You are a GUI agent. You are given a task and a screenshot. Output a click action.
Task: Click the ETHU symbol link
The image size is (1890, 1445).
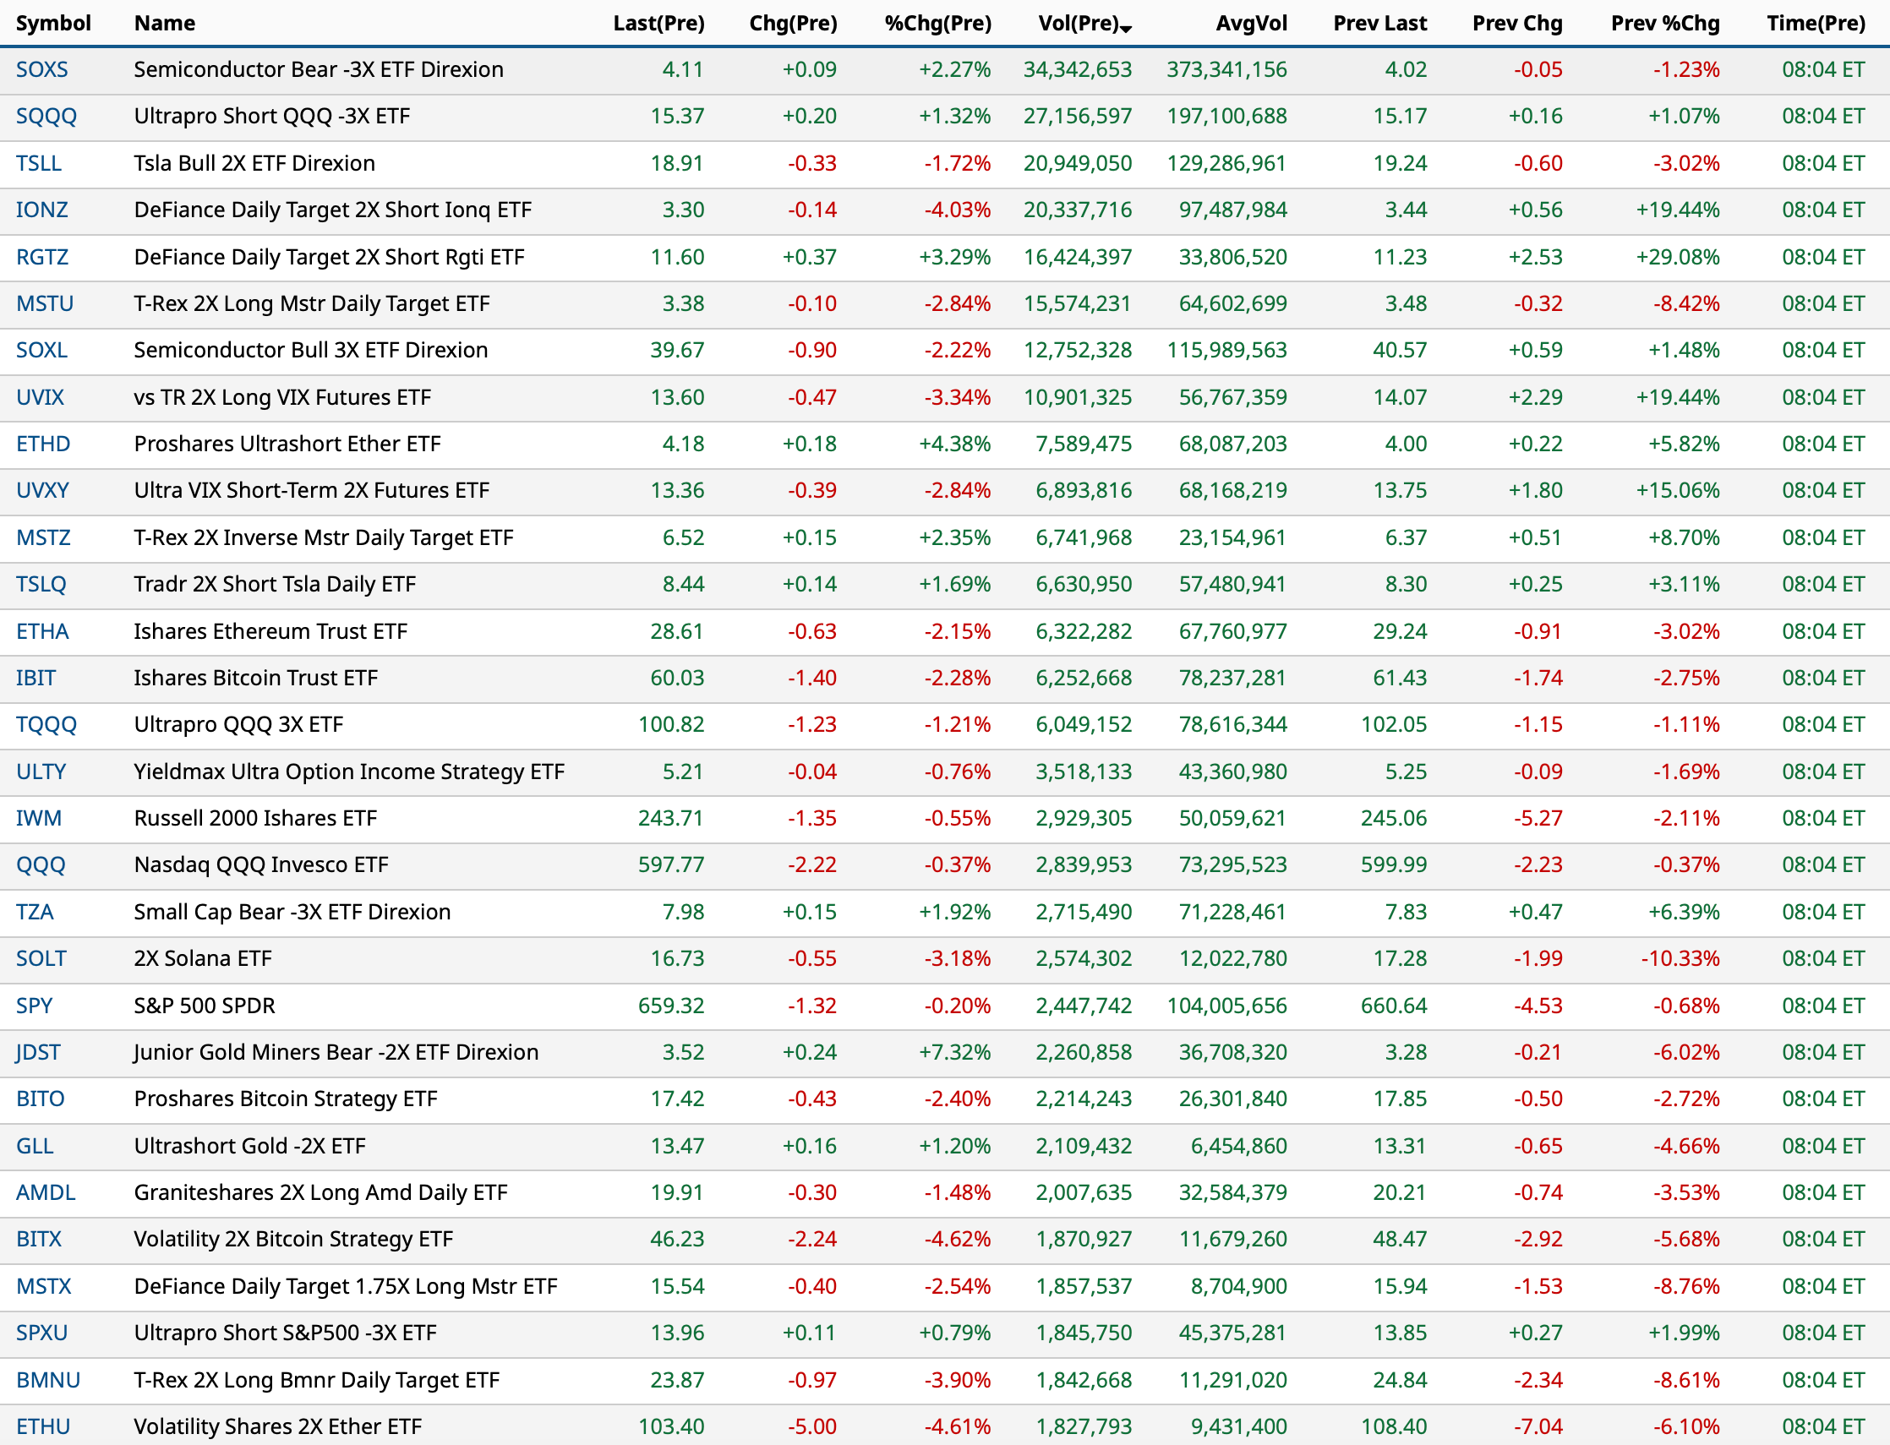43,1426
